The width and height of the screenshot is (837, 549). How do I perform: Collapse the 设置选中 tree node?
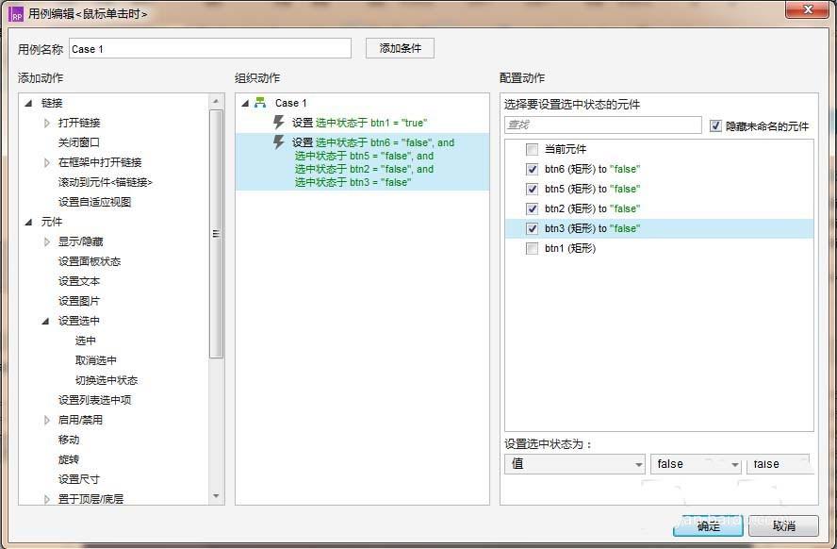(x=45, y=321)
